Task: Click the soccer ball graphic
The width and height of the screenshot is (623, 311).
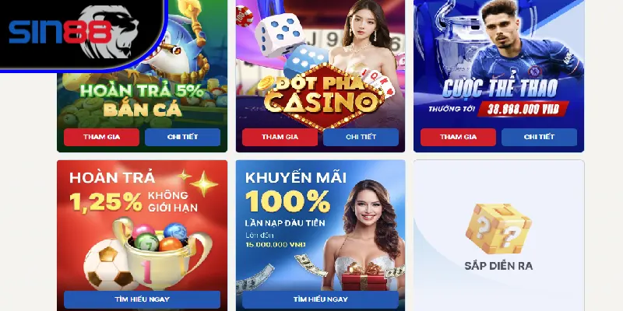Action: coord(107,264)
